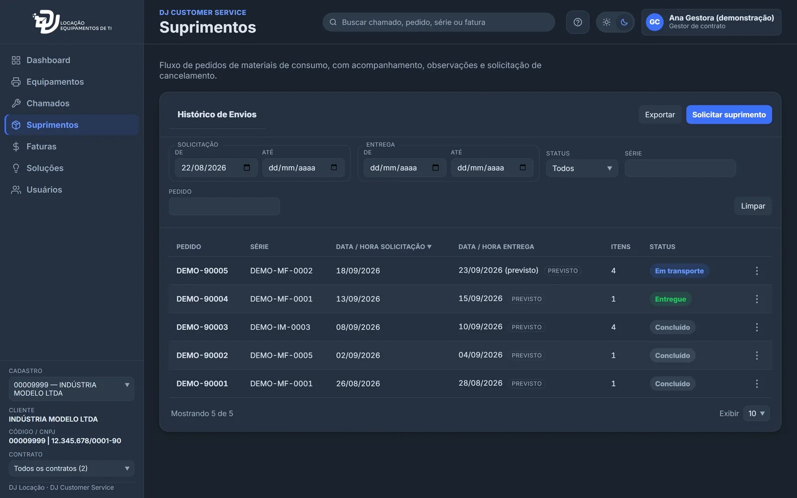The width and height of the screenshot is (797, 498).
Task: Click the Status column header
Action: click(663, 247)
